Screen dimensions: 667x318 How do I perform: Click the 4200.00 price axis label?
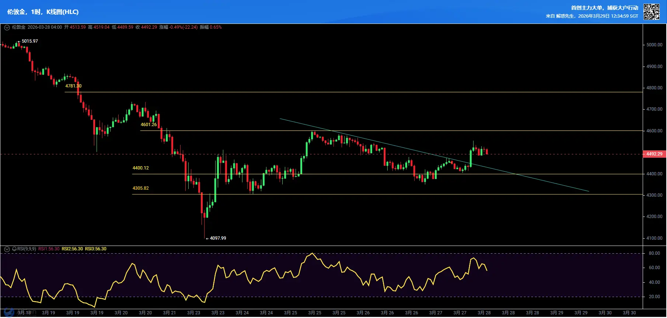tap(654, 217)
